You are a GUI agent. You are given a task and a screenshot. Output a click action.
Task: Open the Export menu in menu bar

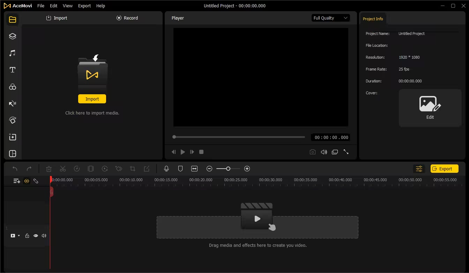[84, 6]
